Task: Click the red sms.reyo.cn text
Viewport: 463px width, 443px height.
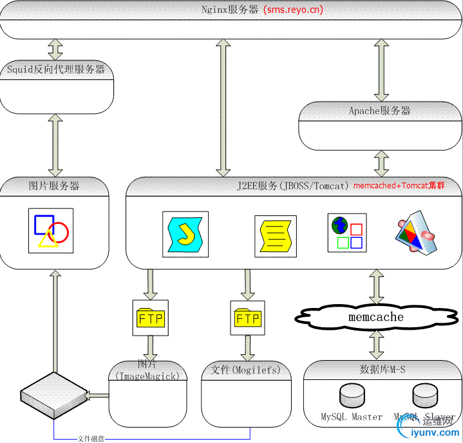Action: click(x=293, y=10)
